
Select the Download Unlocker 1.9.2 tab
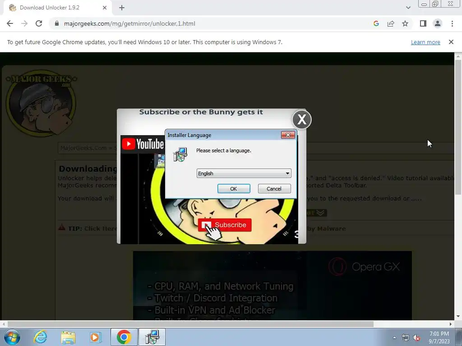pos(57,8)
